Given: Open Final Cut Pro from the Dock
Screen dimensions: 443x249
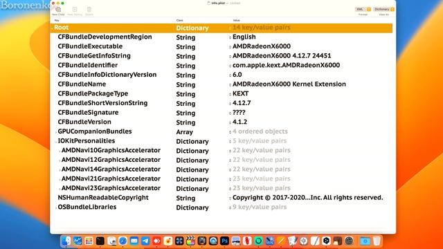Looking at the screenshot, I should click(190, 241).
